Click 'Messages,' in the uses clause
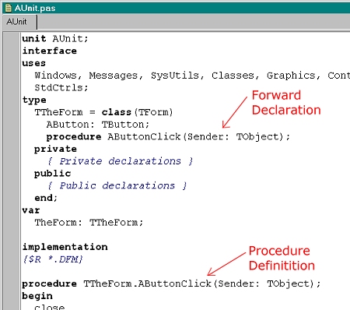Image resolution: width=350 pixels, height=310 pixels. point(116,76)
